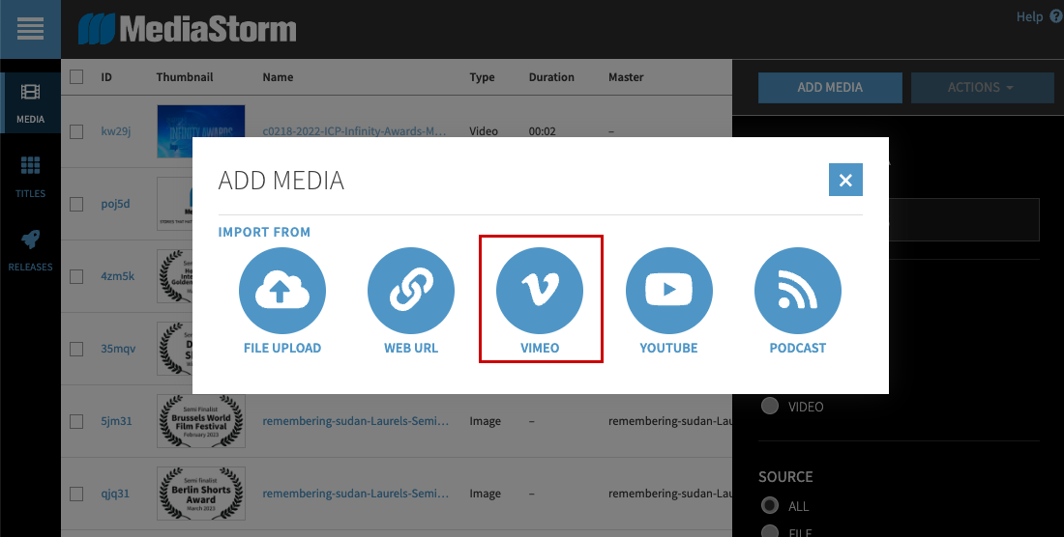
Task: Open the c0218-2022-ICP-Infinity-Awards media name
Action: pyautogui.click(x=355, y=131)
